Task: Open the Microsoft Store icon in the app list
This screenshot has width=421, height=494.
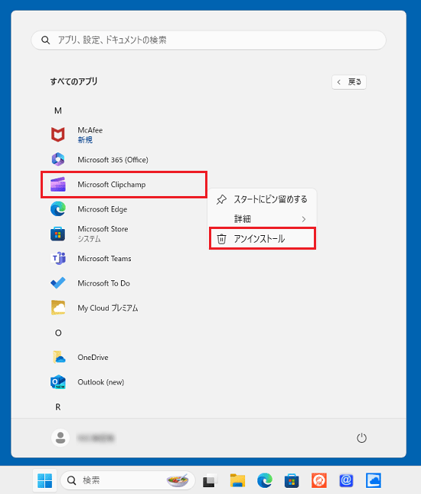Action: pos(58,234)
